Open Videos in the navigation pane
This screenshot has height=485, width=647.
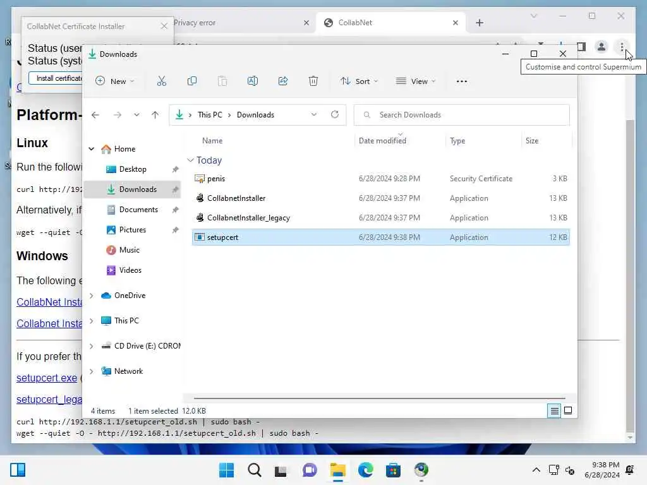click(130, 270)
